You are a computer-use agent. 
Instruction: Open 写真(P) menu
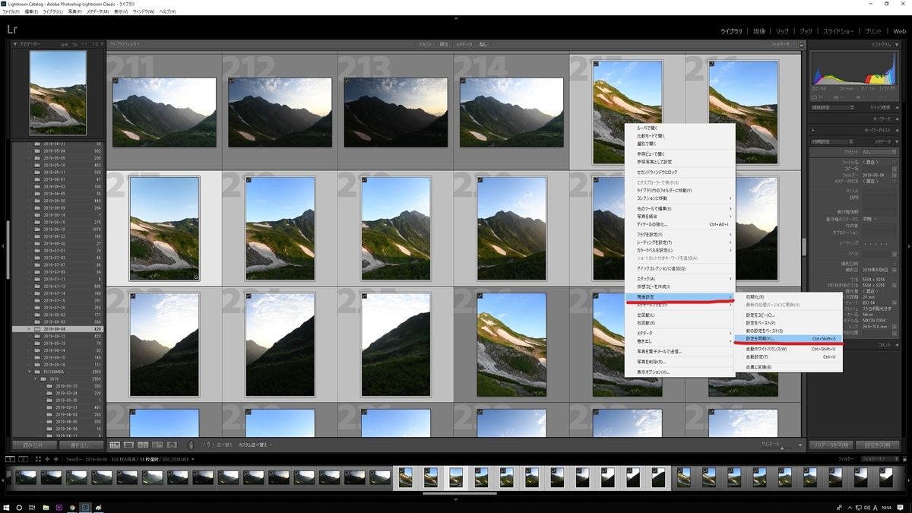pyautogui.click(x=74, y=12)
